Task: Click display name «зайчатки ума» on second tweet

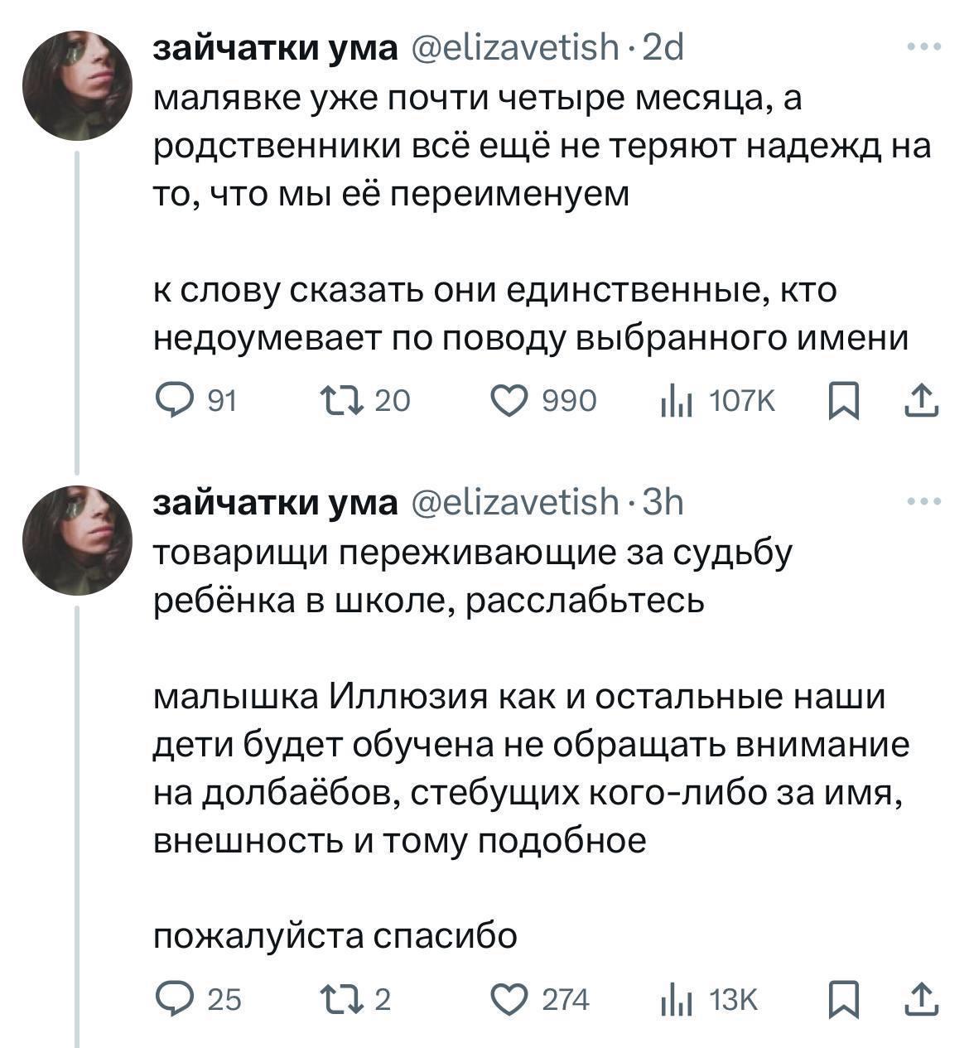Action: click(277, 503)
